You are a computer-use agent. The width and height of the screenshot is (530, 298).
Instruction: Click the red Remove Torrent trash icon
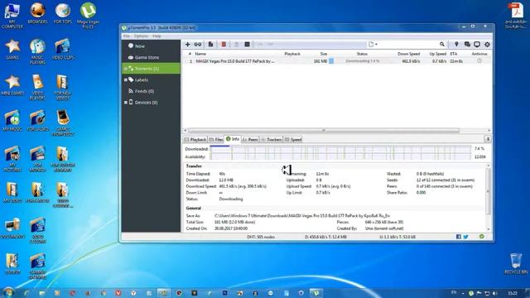point(224,44)
